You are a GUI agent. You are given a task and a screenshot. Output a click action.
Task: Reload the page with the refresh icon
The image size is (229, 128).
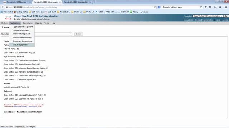pos(155,7)
